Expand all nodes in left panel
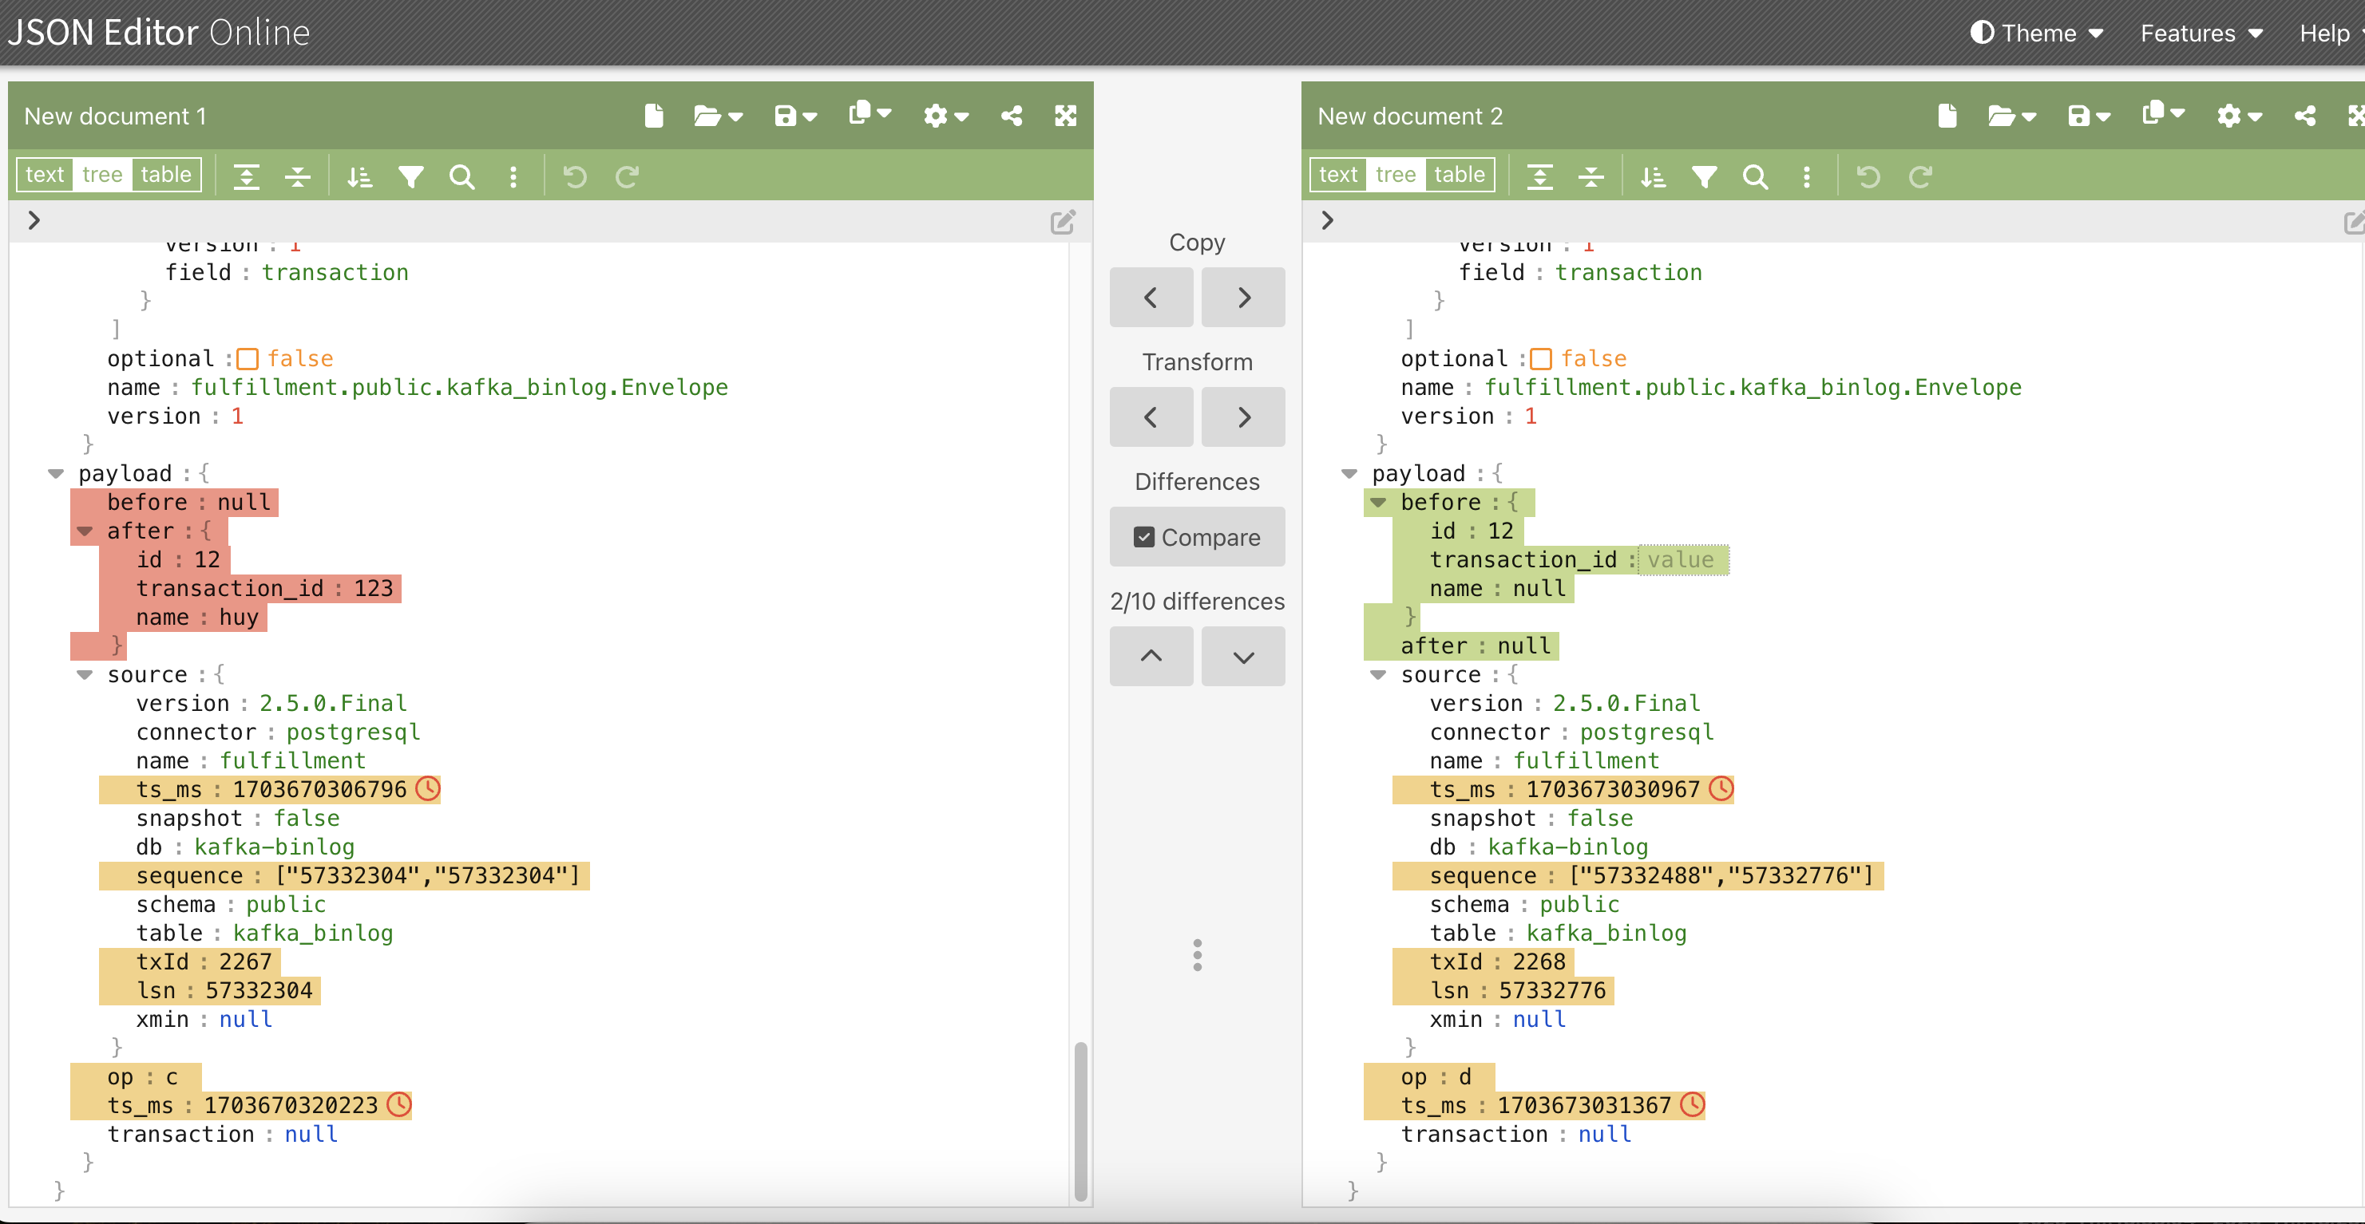Screen dimensions: 2365x1224 246,176
